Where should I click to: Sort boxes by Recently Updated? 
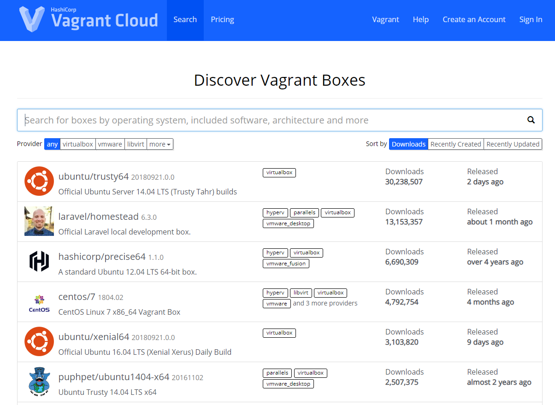pos(513,144)
